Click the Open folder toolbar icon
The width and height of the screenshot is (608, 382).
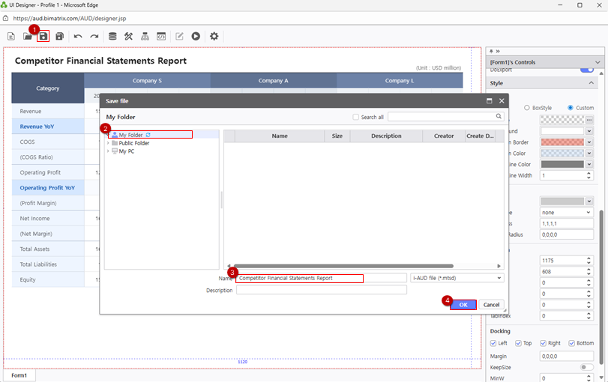28,36
